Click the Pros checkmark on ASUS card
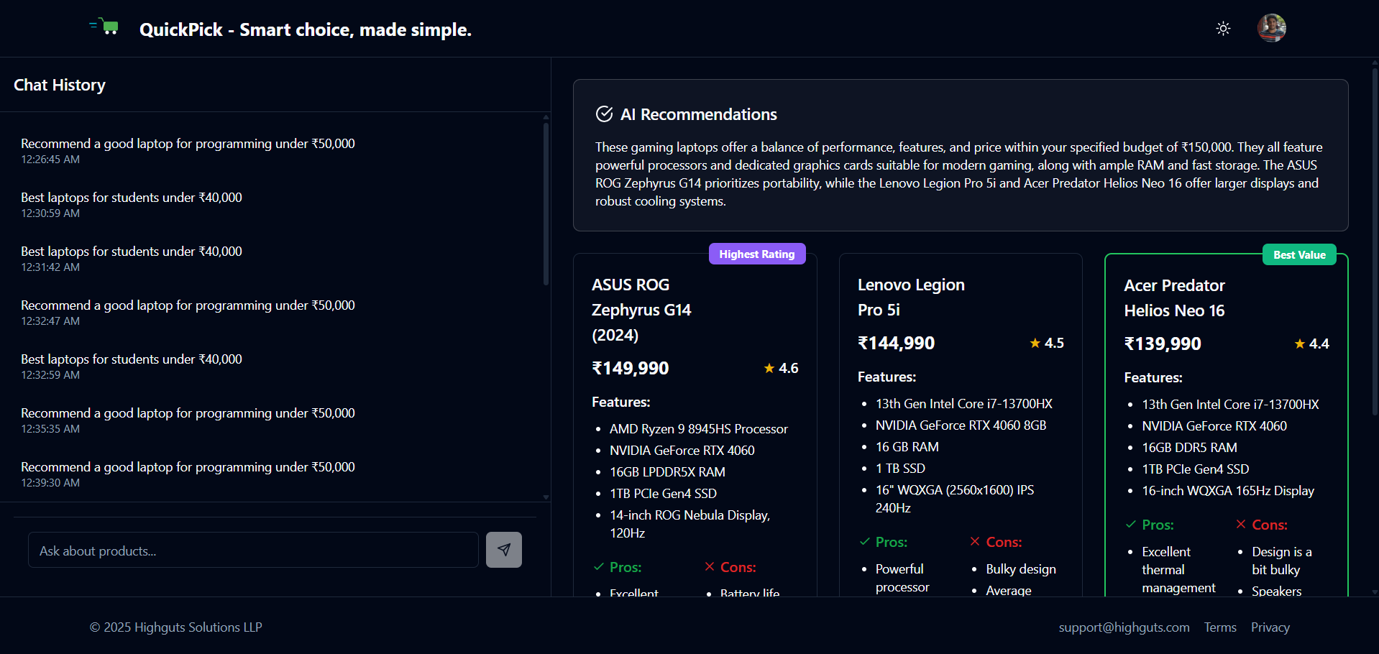This screenshot has width=1379, height=654. (x=598, y=567)
